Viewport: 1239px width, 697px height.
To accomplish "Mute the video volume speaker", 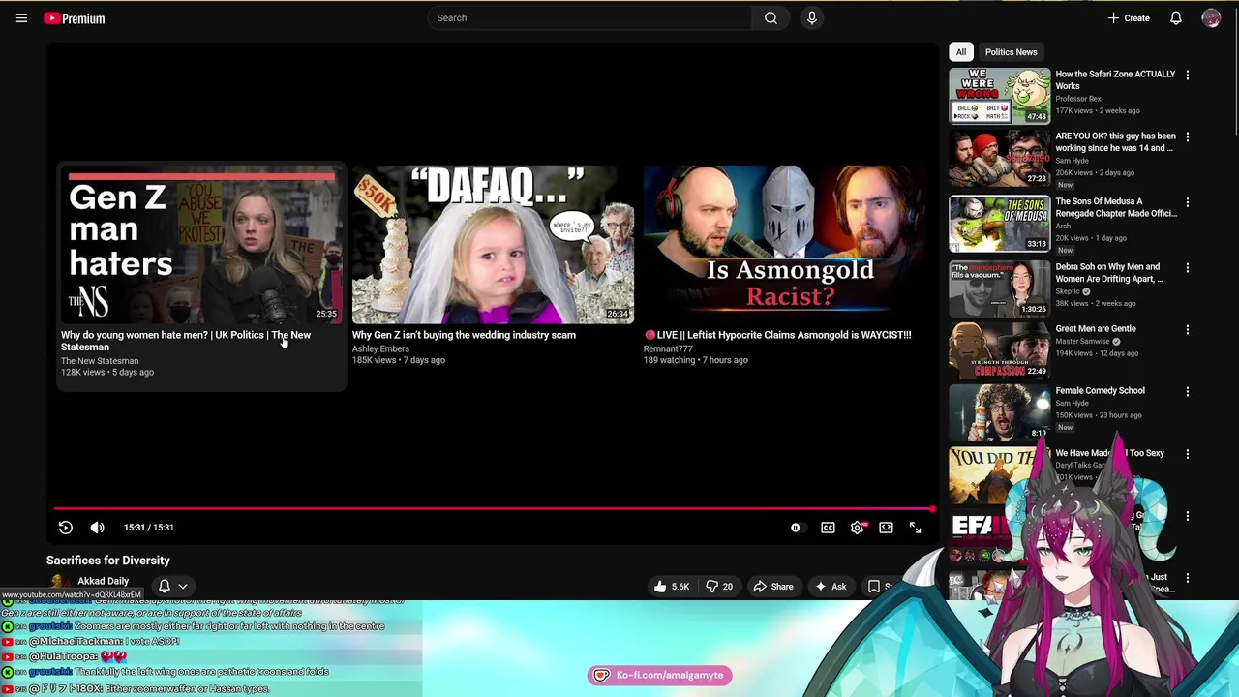I will pos(97,528).
